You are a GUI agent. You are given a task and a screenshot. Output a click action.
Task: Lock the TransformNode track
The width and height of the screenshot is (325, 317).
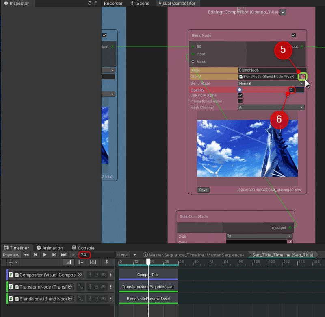tap(97, 287)
